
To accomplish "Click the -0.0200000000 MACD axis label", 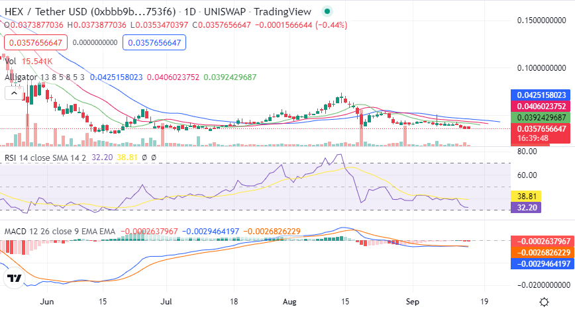I will coord(544,285).
